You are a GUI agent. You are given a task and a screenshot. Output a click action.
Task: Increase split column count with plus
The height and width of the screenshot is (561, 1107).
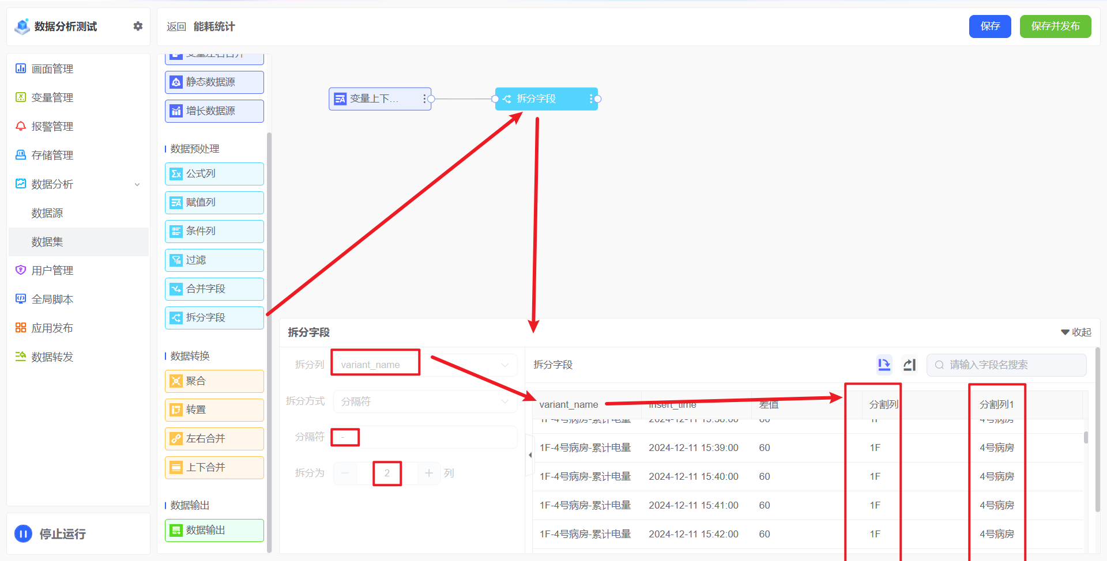coord(429,473)
